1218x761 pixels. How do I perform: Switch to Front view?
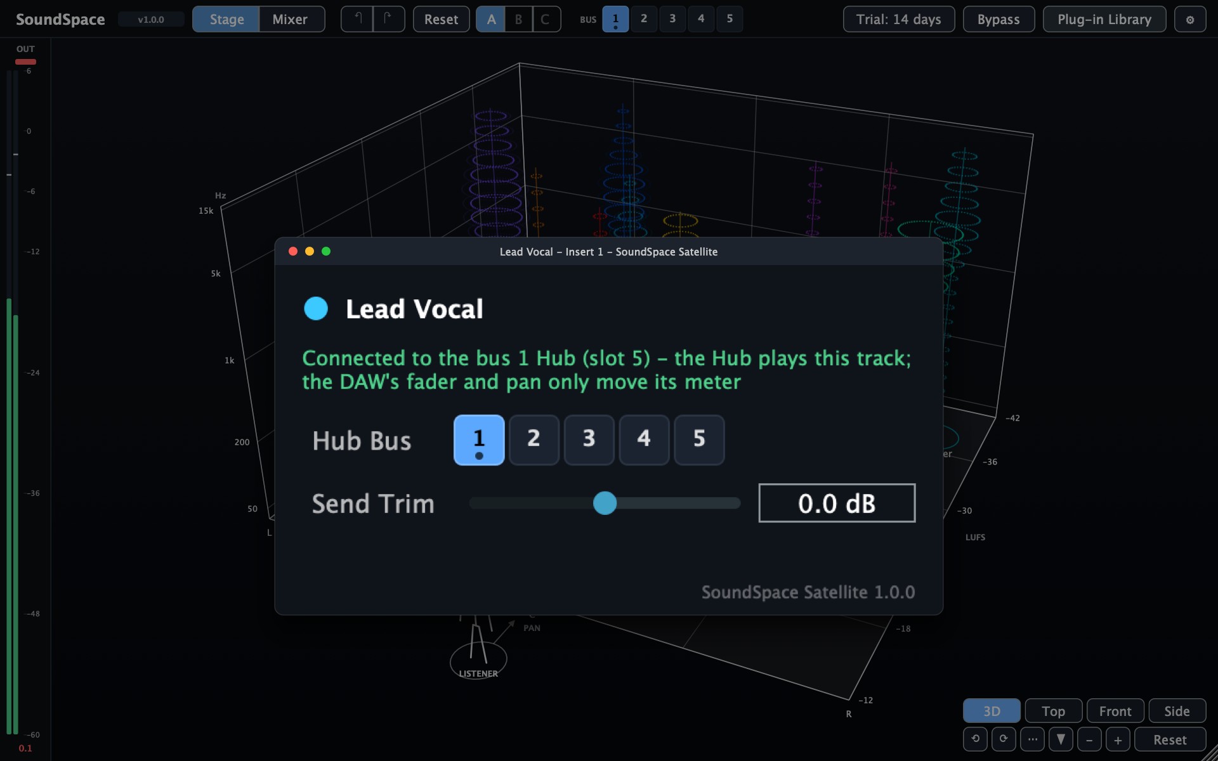[1115, 711]
